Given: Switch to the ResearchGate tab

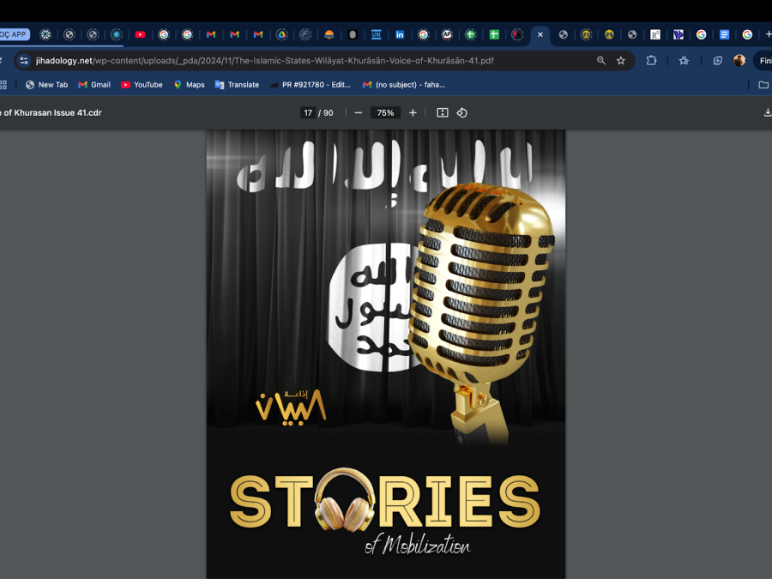Looking at the screenshot, I should (654, 34).
